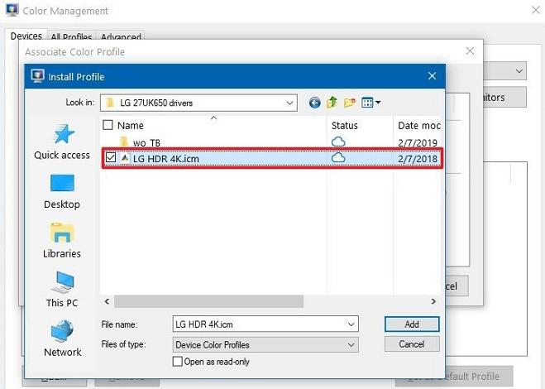545x389 pixels.
Task: Click the Color Management window title icon
Action: (12, 10)
